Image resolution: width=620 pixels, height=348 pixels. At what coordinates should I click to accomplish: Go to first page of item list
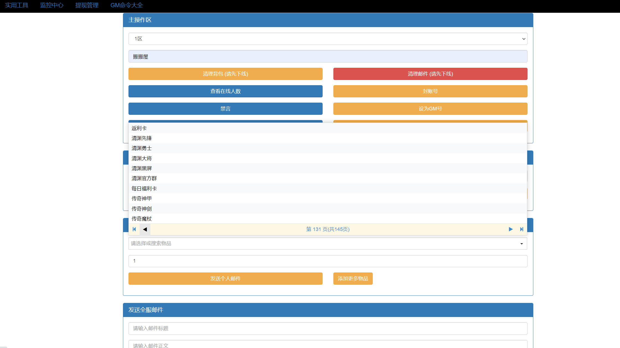134,229
